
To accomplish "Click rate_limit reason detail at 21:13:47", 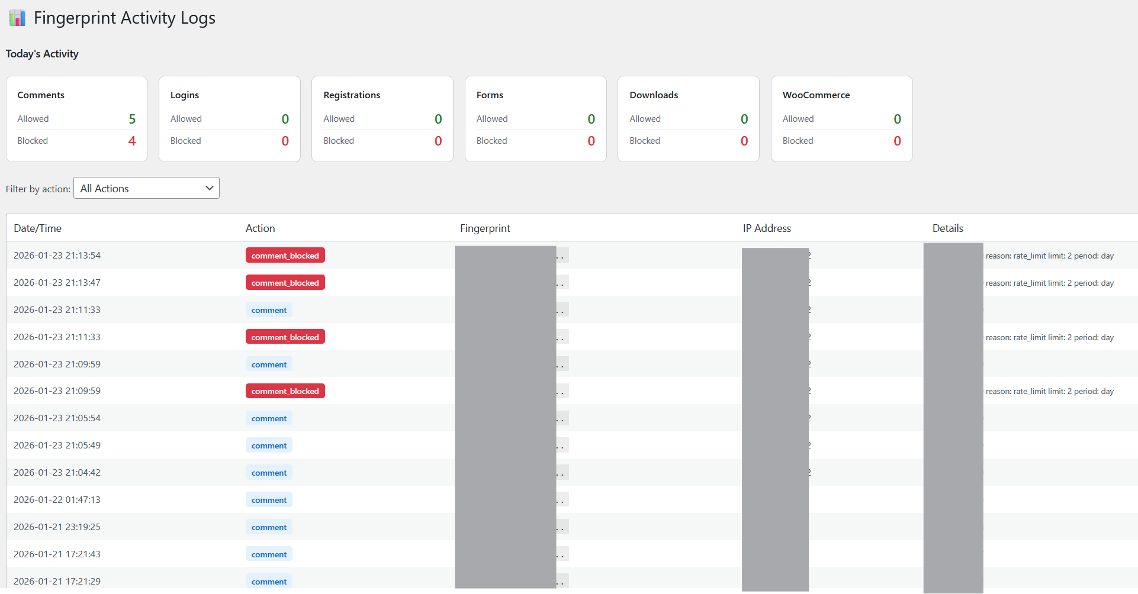I will click(x=1050, y=283).
